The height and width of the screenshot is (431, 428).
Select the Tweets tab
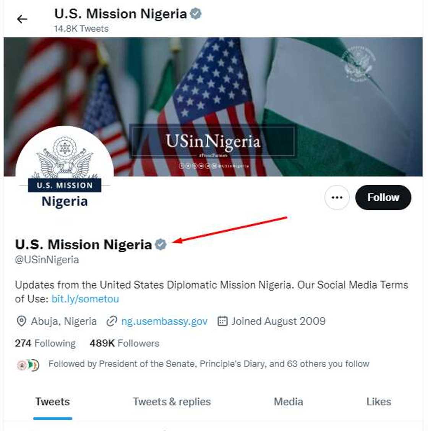point(52,402)
